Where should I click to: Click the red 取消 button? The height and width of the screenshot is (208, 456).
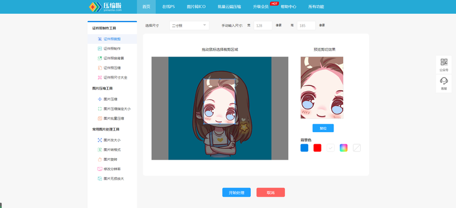coord(270,193)
